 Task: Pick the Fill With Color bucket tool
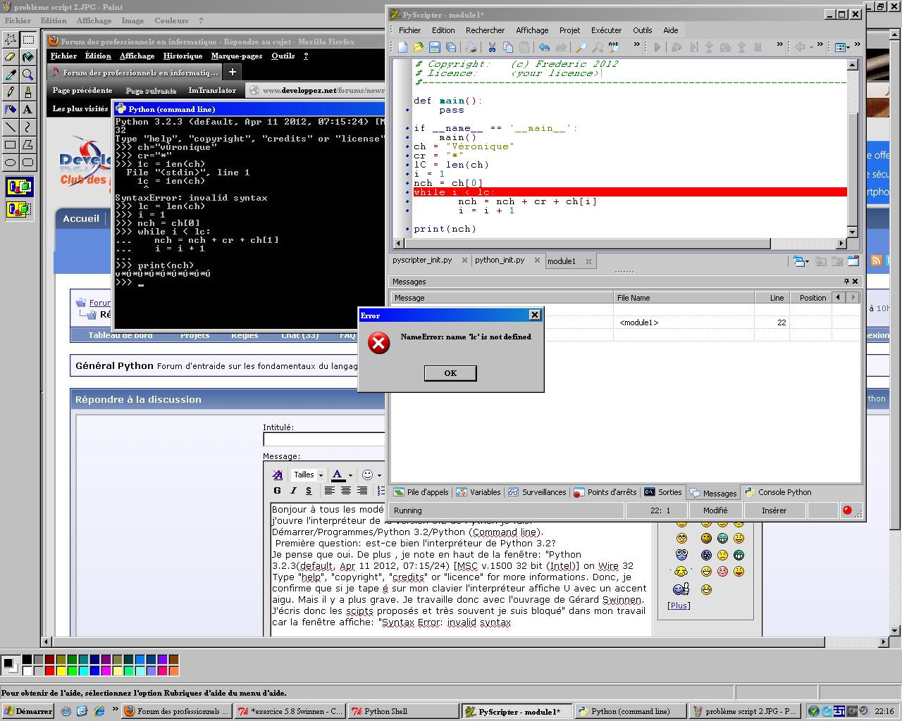click(x=27, y=57)
